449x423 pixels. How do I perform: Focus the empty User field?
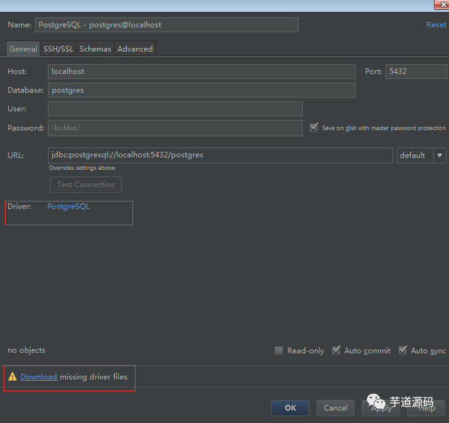(x=175, y=109)
